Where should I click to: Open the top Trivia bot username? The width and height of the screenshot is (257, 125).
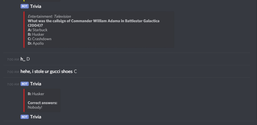pos(36,6)
